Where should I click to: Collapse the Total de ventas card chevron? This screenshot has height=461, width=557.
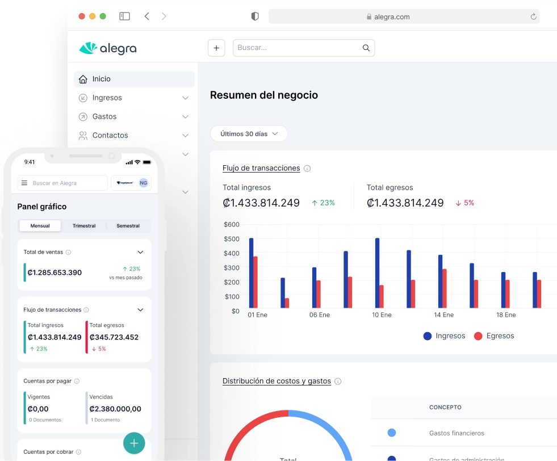[x=140, y=252]
